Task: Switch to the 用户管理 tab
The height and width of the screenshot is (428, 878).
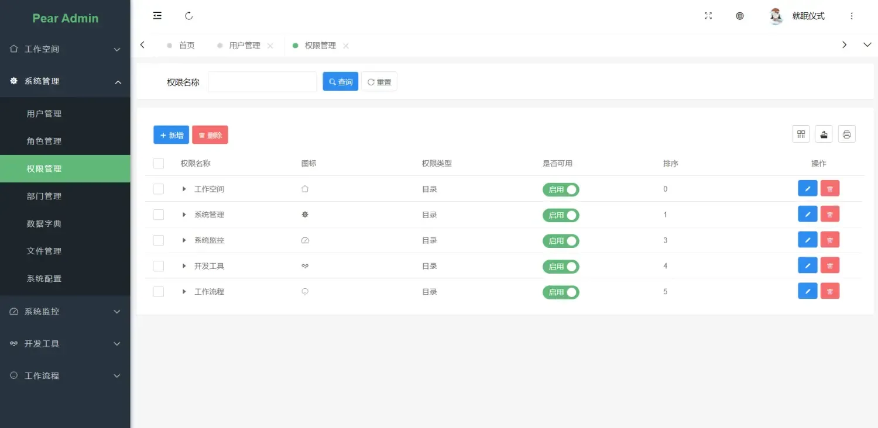Action: (x=244, y=45)
